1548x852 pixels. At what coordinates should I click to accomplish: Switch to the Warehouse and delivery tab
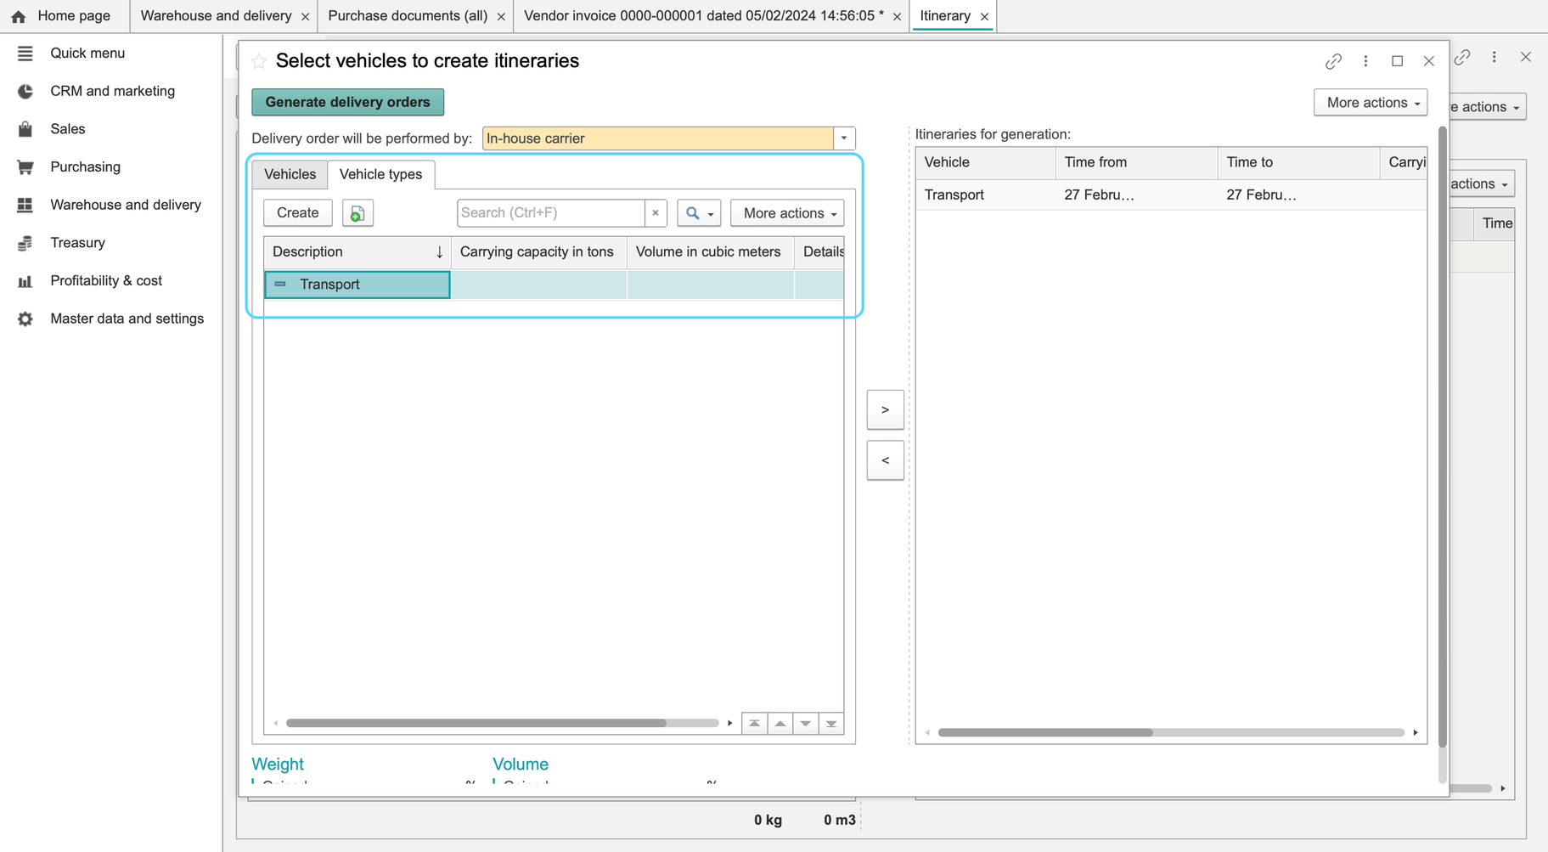216,16
